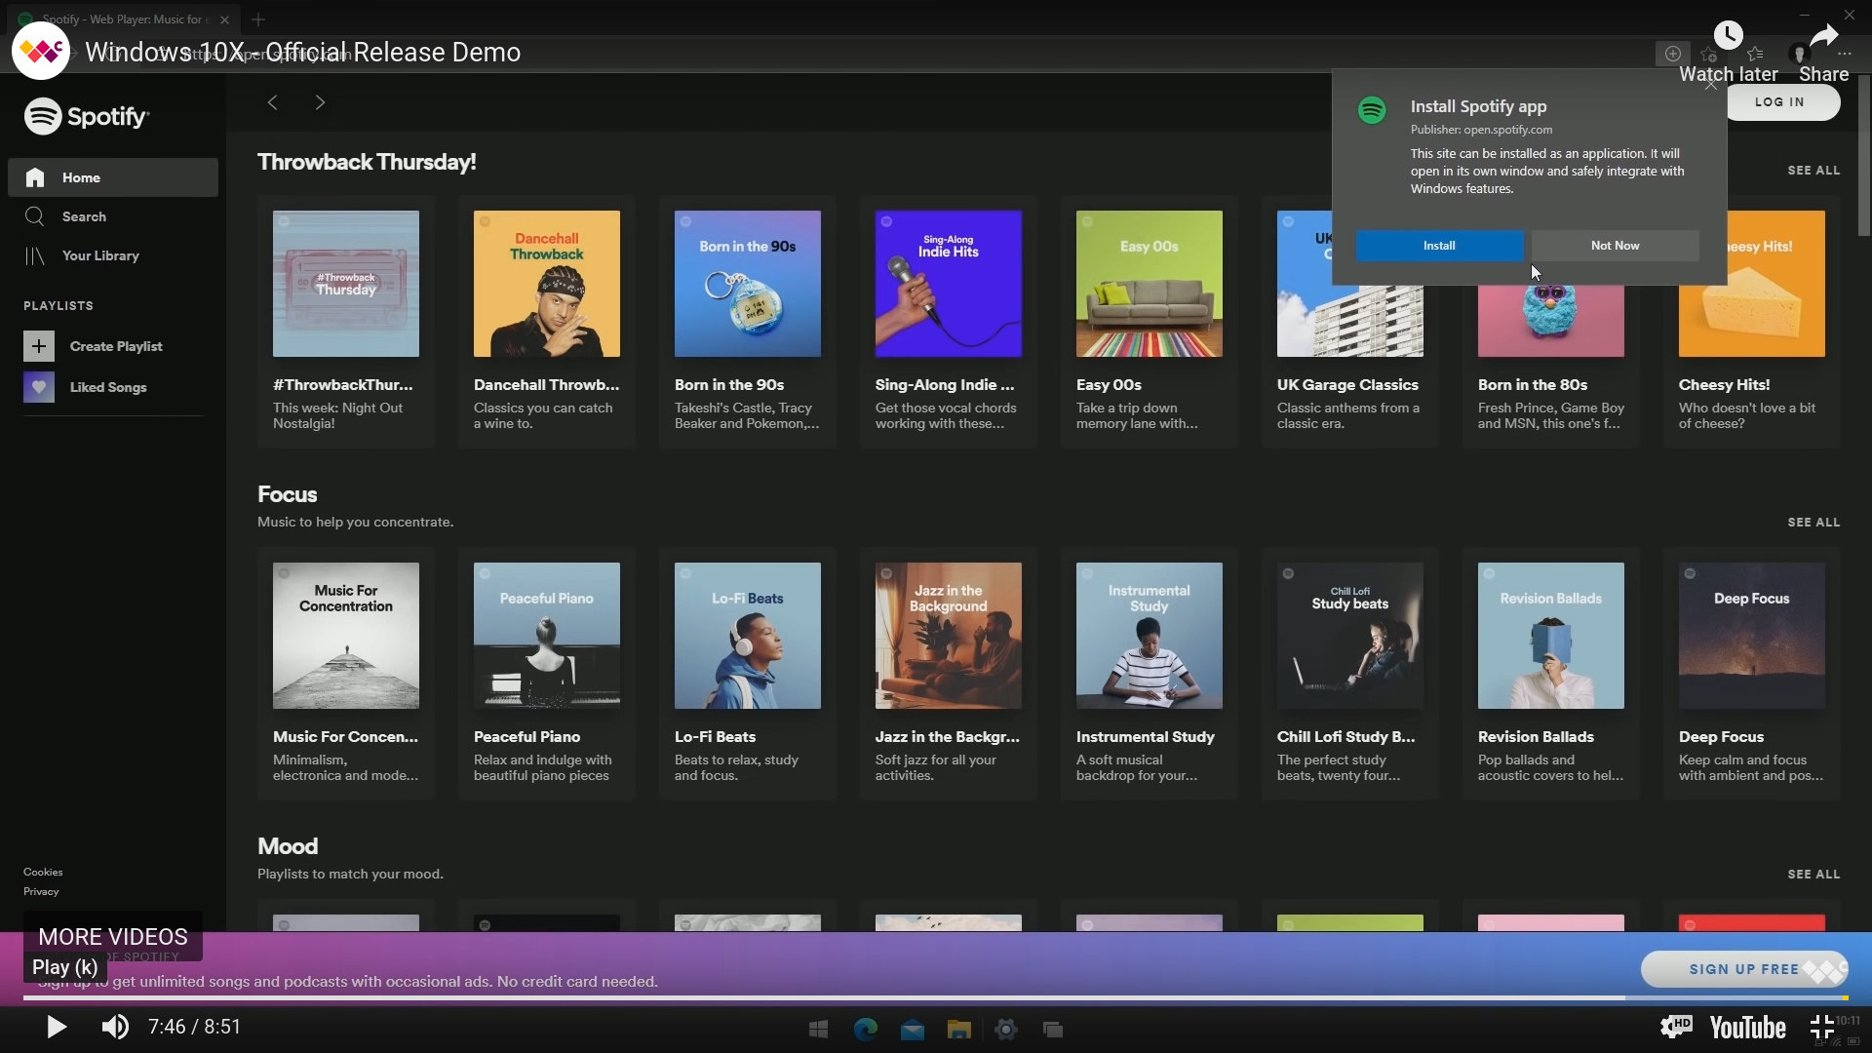The width and height of the screenshot is (1872, 1053).
Task: Click the Share arrow icon
Action: pyautogui.click(x=1823, y=37)
